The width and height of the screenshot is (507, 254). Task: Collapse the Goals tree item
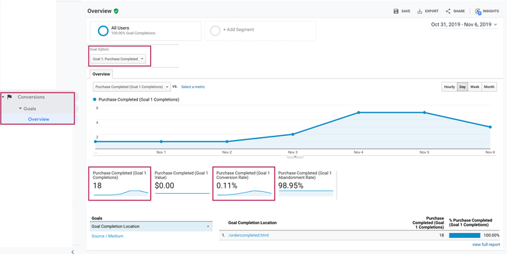tap(20, 109)
